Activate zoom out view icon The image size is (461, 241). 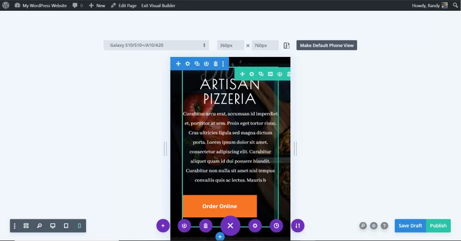pyautogui.click(x=39, y=226)
